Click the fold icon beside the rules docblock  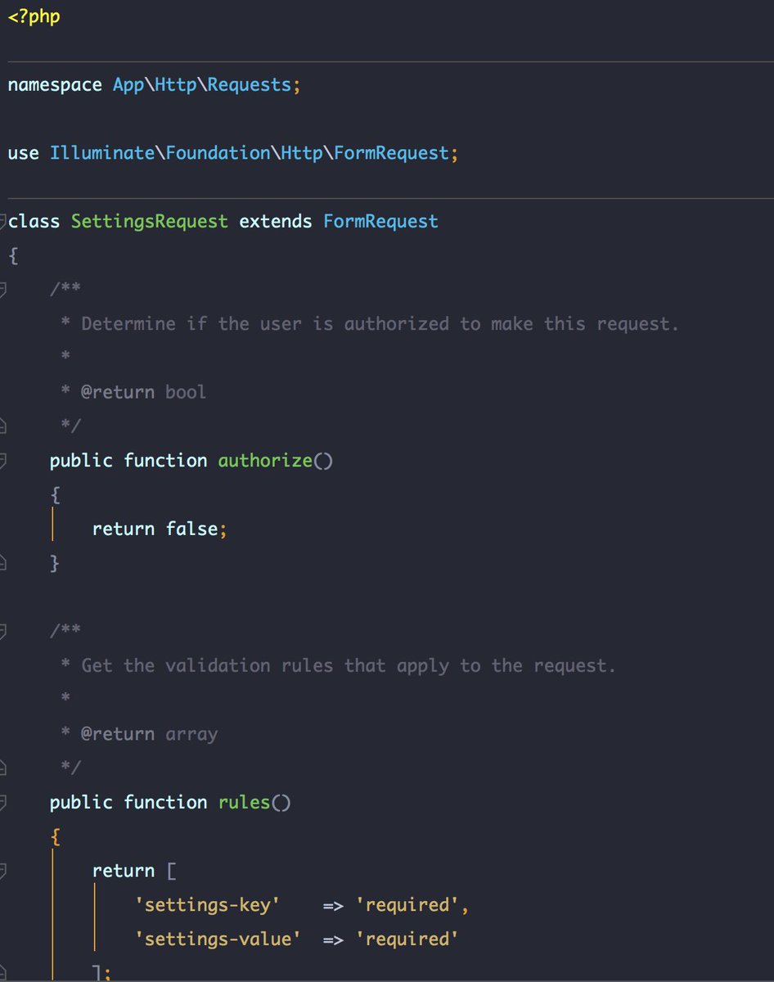coord(5,629)
